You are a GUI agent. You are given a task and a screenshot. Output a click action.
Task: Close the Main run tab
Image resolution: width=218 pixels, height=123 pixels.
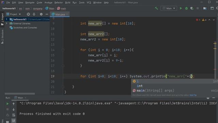tap(26, 98)
